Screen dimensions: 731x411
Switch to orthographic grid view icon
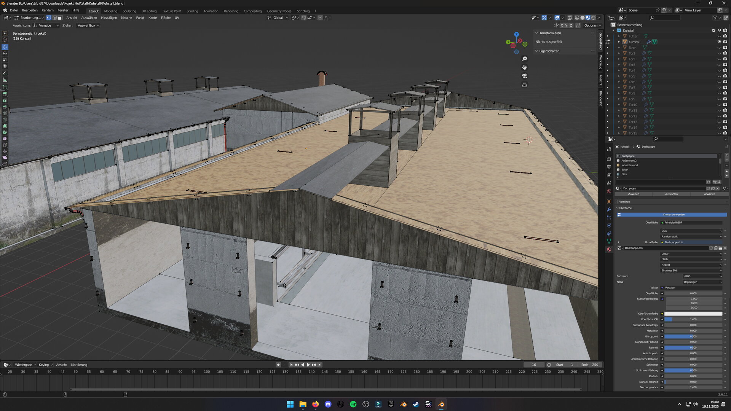525,84
